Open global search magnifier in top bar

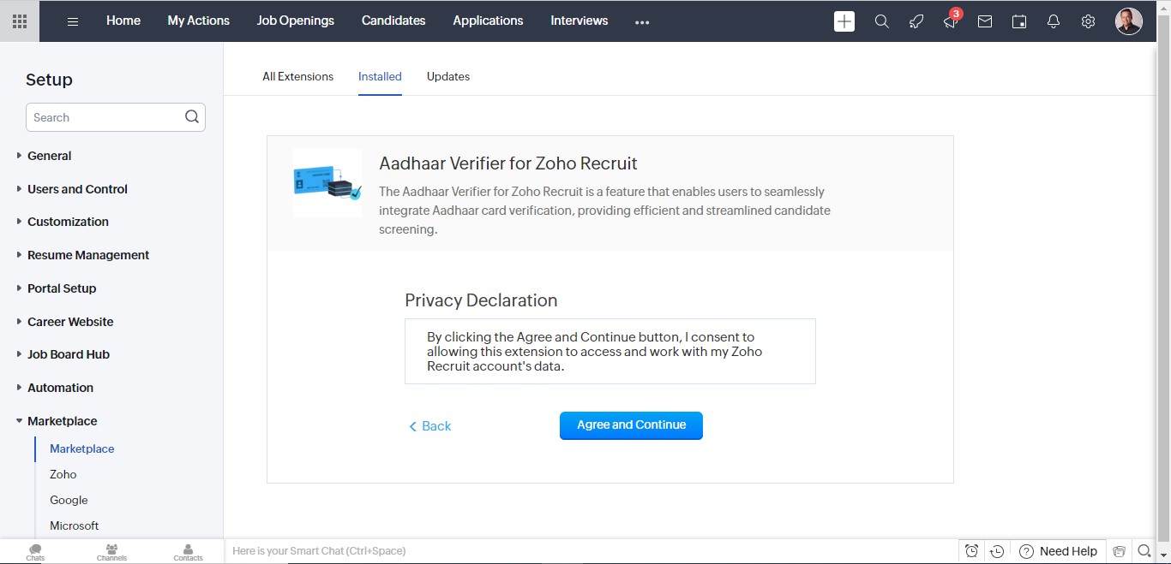[x=881, y=21]
